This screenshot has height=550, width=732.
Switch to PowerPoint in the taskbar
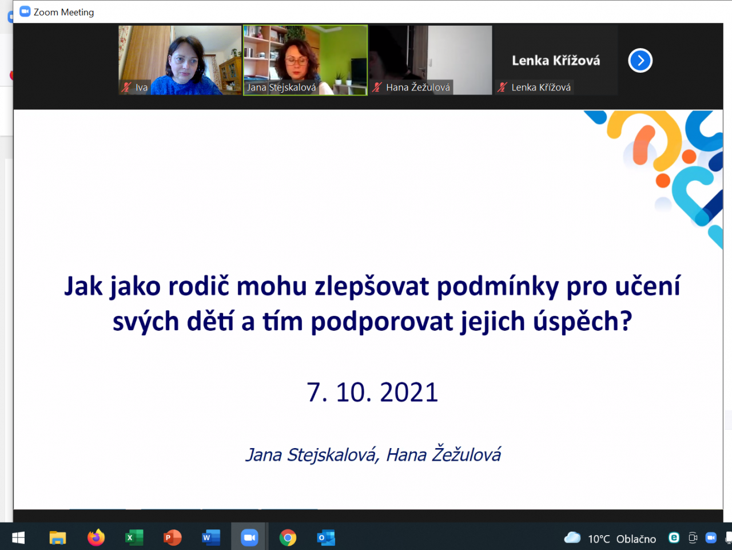[172, 537]
